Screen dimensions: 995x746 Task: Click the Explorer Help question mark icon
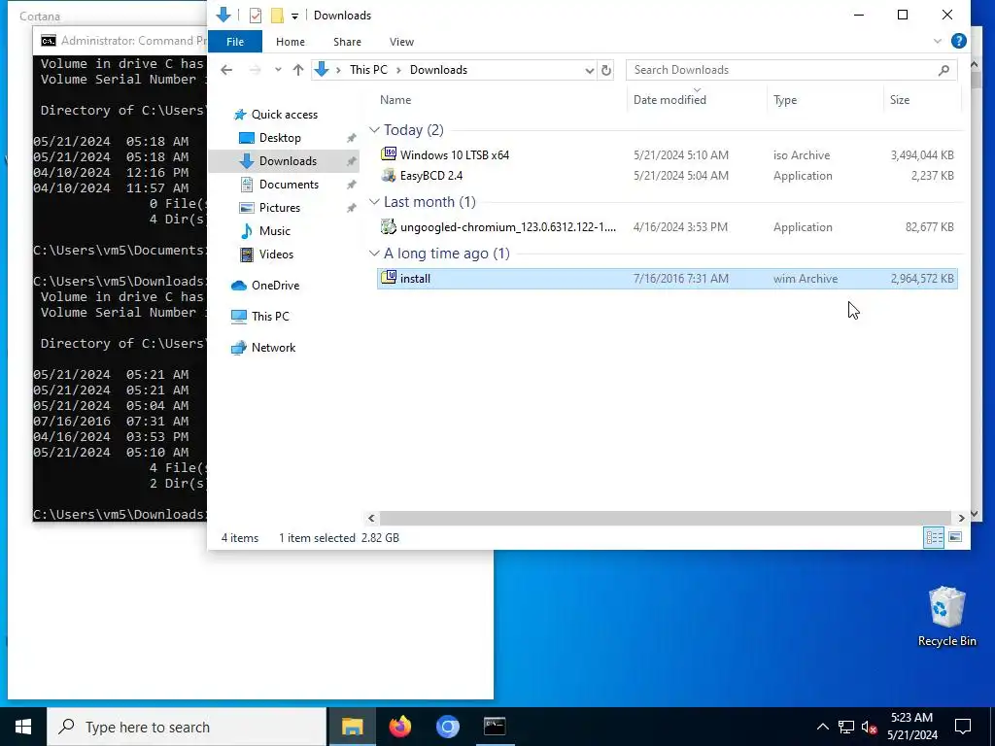pyautogui.click(x=959, y=41)
